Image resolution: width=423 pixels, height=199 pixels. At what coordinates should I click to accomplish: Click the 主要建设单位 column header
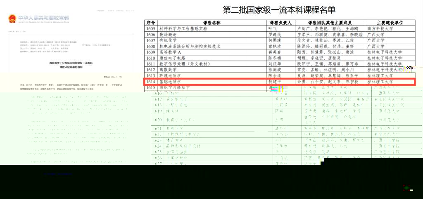tap(390, 23)
